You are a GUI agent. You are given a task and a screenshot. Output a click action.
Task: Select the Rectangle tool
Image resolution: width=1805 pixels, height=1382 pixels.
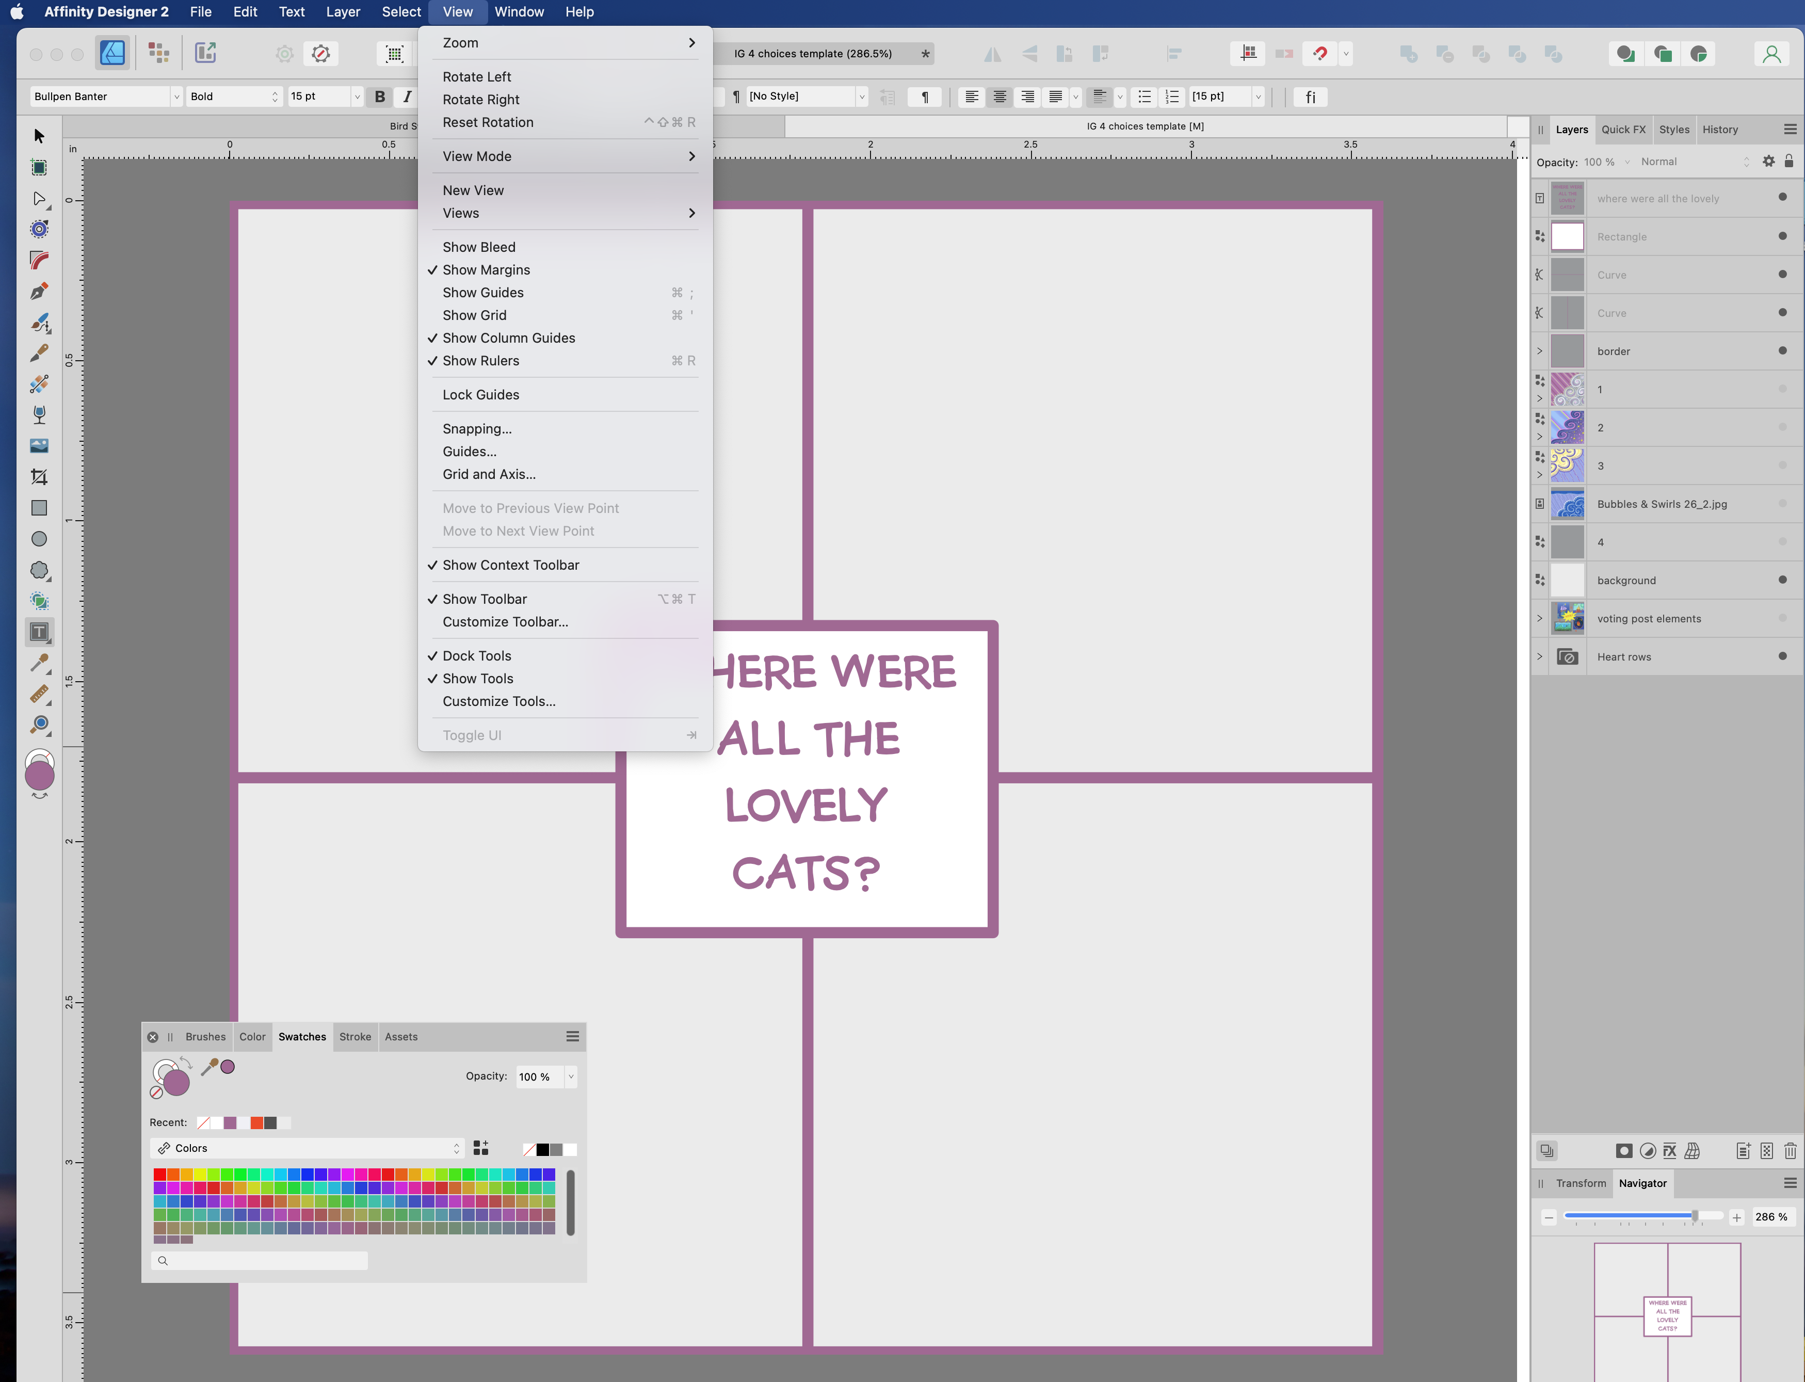click(39, 508)
